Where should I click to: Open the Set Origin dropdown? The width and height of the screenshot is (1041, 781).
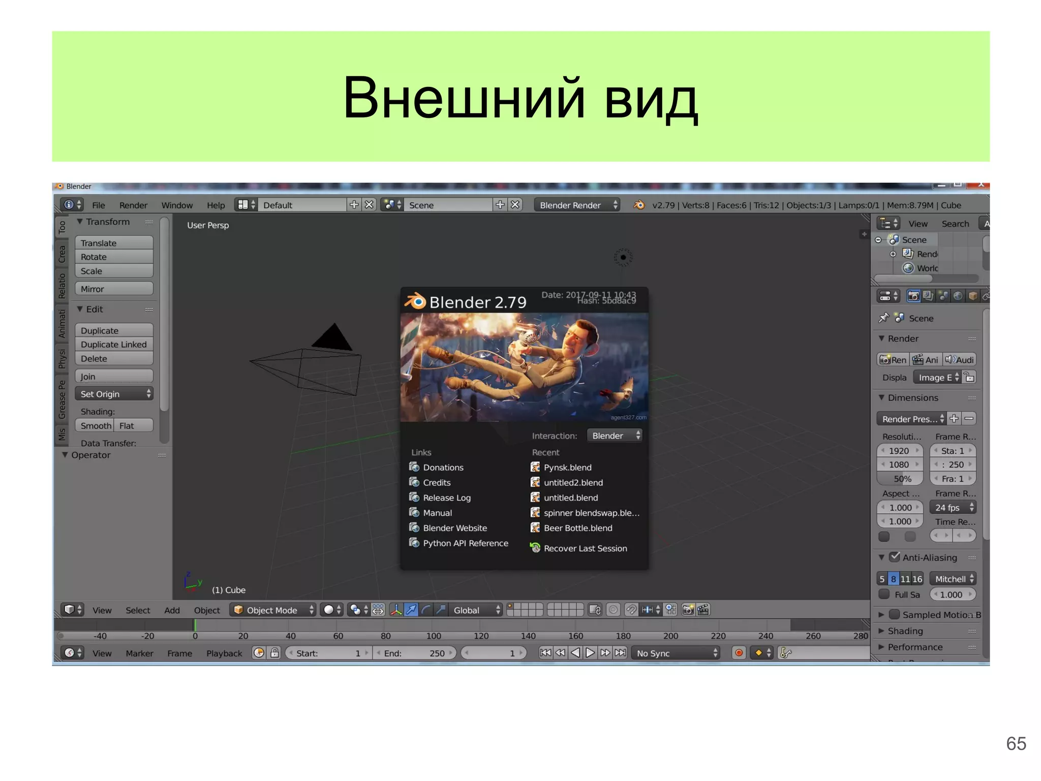(114, 394)
